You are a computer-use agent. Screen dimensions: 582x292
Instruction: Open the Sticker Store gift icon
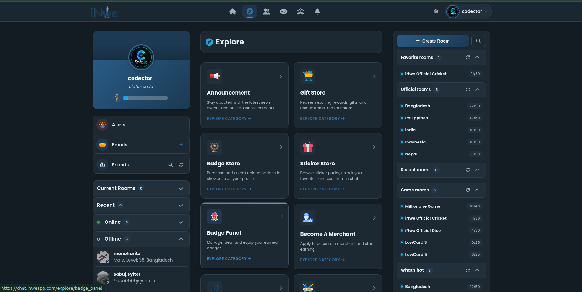308,147
